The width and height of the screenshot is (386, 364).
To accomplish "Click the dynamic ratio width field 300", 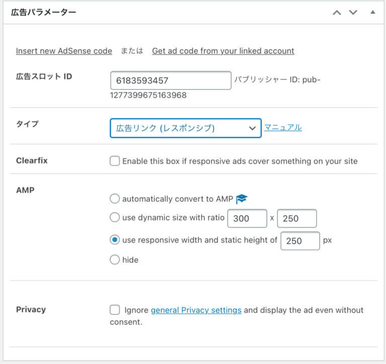I will click(247, 219).
